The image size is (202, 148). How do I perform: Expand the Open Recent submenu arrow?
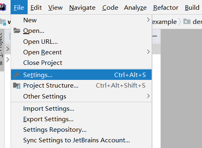click(148, 52)
